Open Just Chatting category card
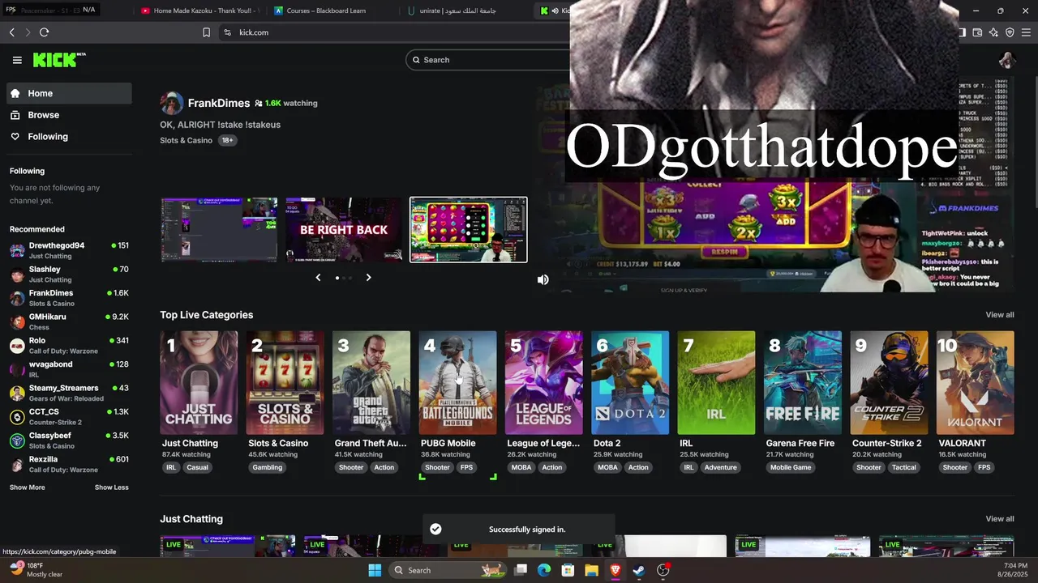Image resolution: width=1038 pixels, height=583 pixels. click(x=199, y=383)
